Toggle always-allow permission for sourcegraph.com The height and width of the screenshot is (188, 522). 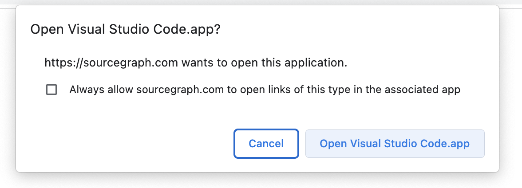point(51,90)
